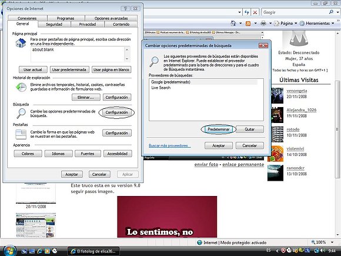This screenshot has width=341, height=256.
Task: Open the RSS feeds icon
Action: (x=248, y=24)
